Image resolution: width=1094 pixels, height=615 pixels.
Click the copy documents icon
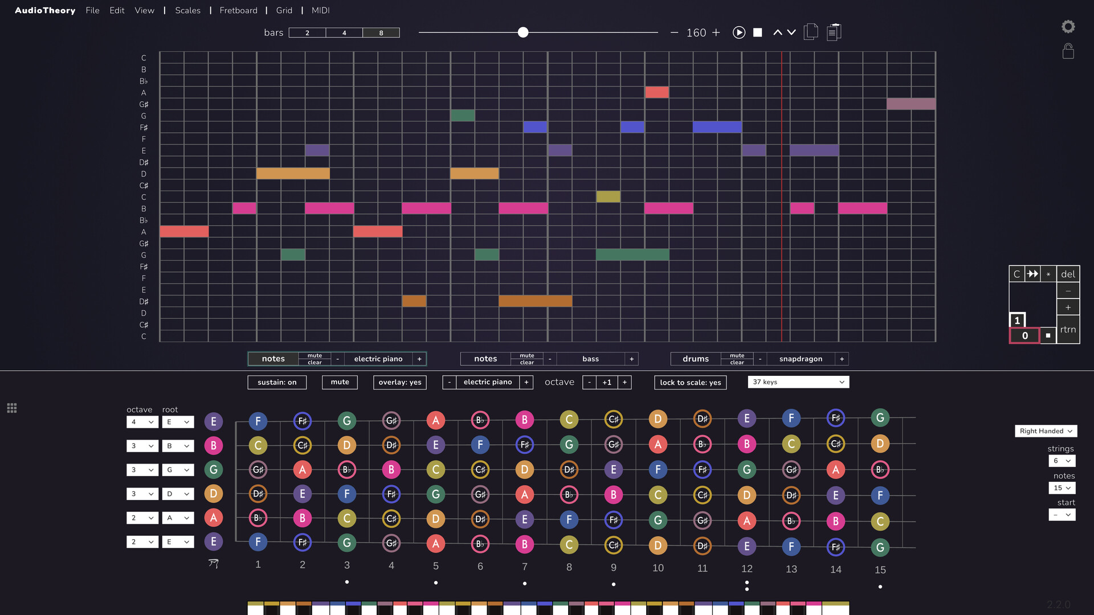click(811, 32)
